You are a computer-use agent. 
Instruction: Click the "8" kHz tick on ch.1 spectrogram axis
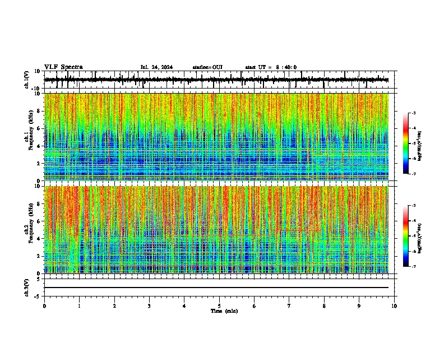[x=39, y=111]
